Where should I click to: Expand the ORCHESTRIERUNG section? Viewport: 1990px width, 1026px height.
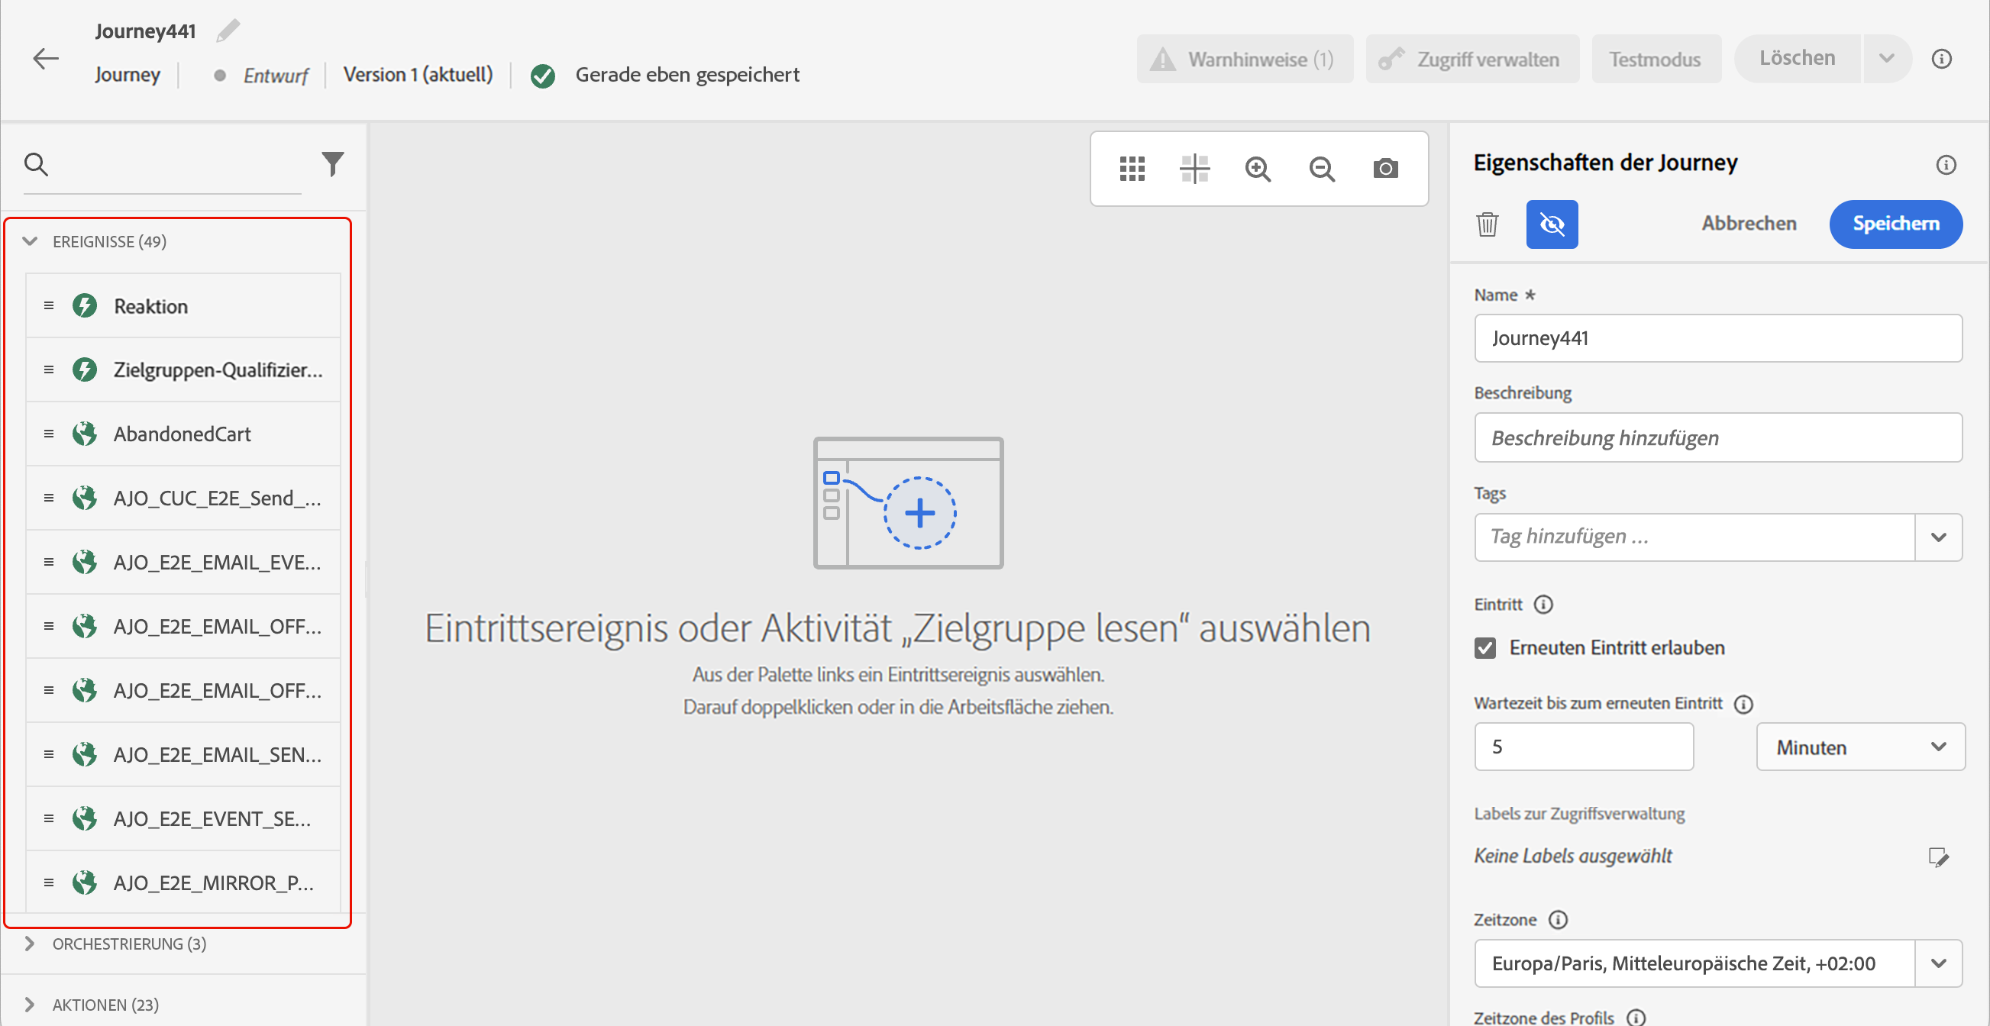click(30, 944)
